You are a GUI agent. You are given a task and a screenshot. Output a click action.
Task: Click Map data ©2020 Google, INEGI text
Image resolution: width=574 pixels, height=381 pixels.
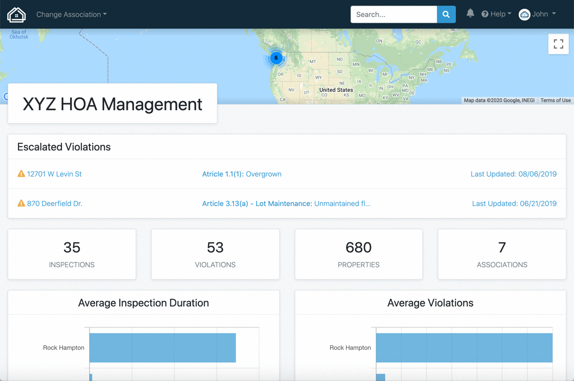(x=499, y=100)
